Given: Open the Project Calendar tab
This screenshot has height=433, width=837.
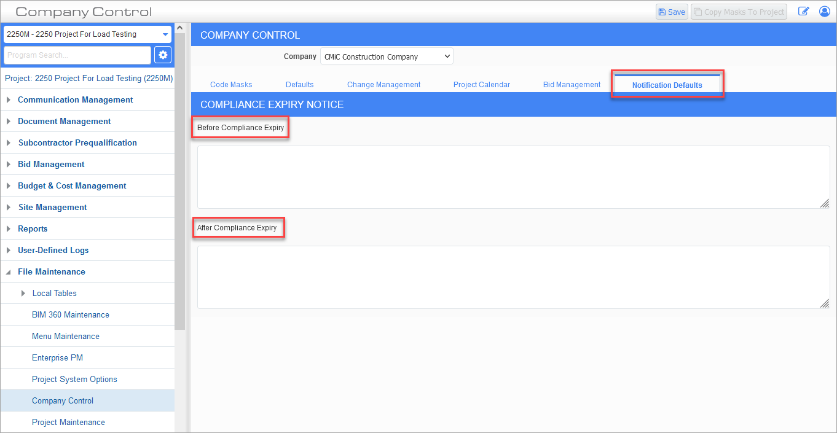Looking at the screenshot, I should click(x=482, y=85).
